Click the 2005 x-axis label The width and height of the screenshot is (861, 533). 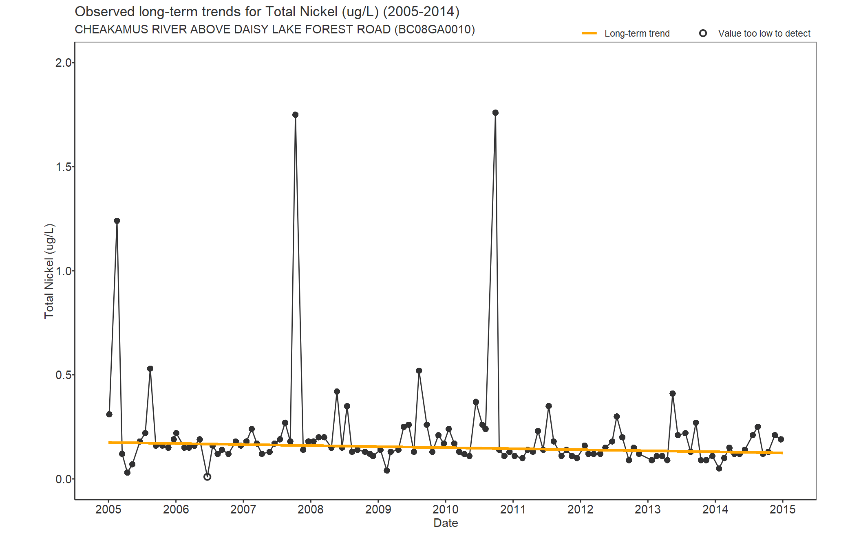click(108, 509)
